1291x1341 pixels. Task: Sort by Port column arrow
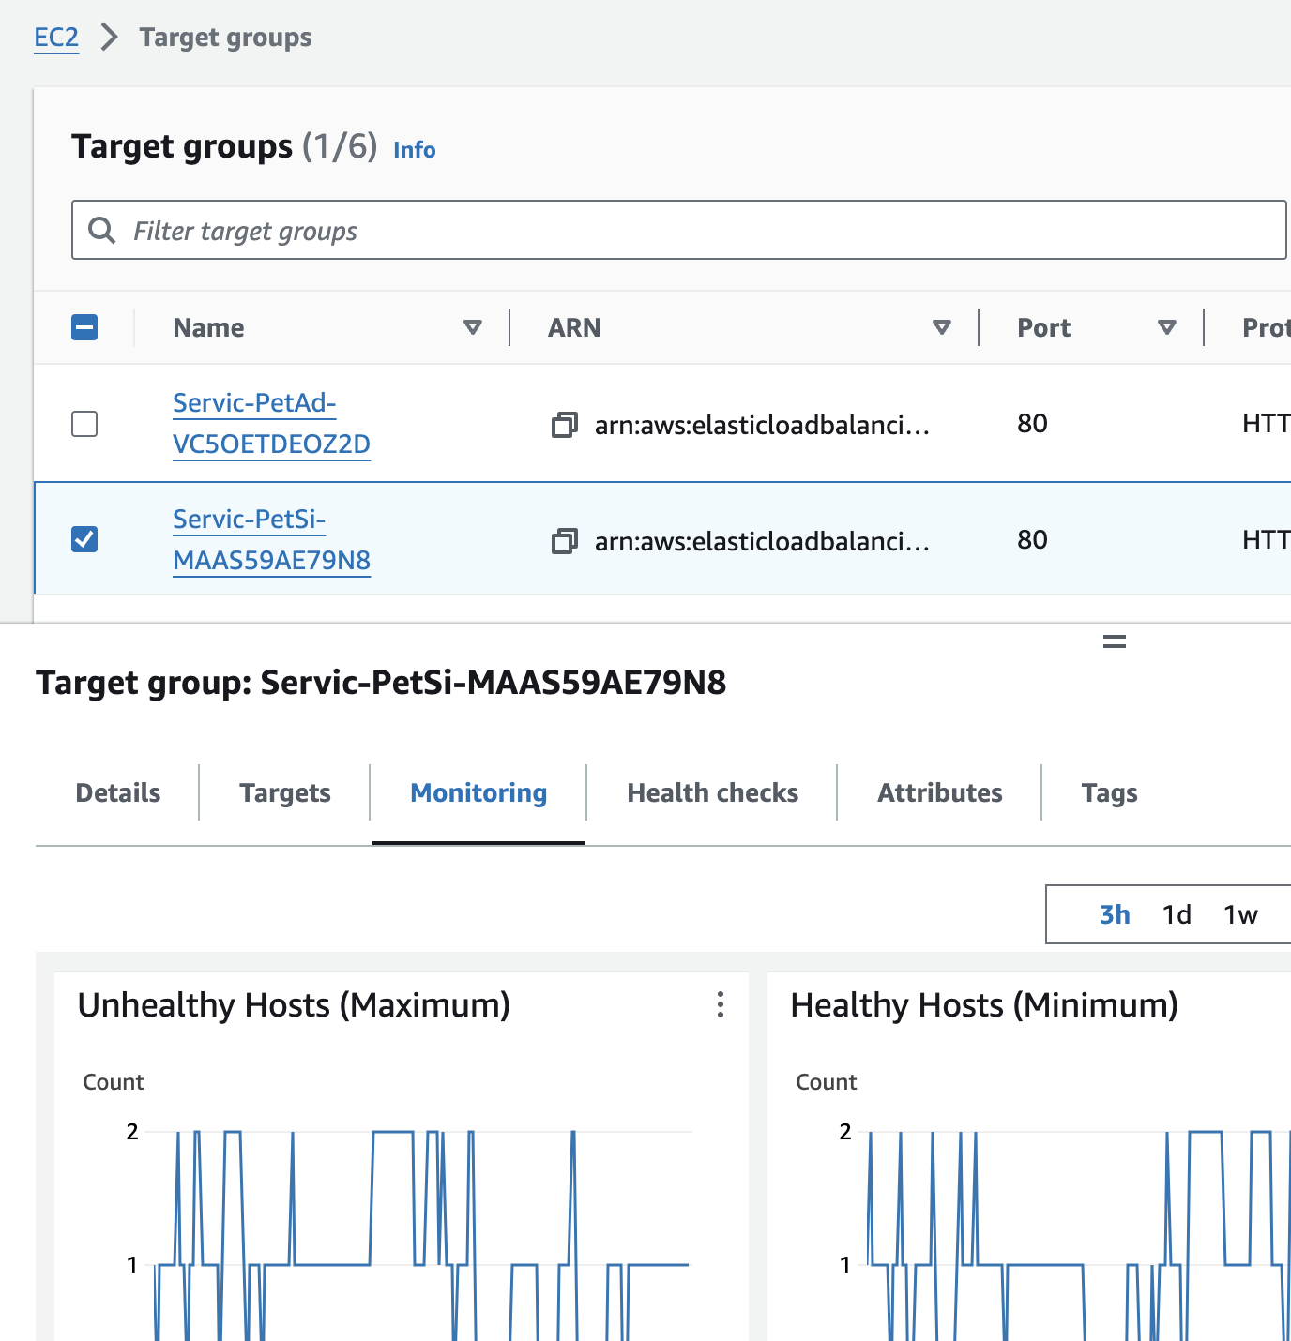click(x=1167, y=327)
